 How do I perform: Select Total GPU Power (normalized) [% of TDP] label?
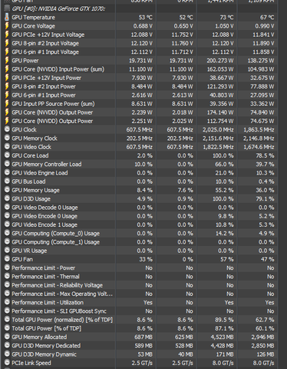(62, 320)
